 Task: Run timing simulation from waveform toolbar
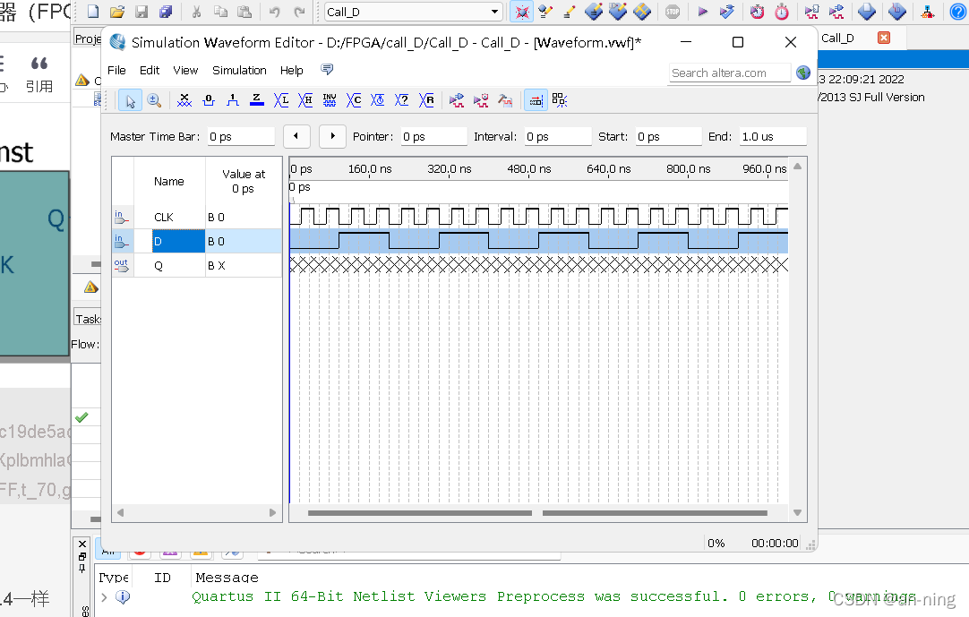click(481, 101)
